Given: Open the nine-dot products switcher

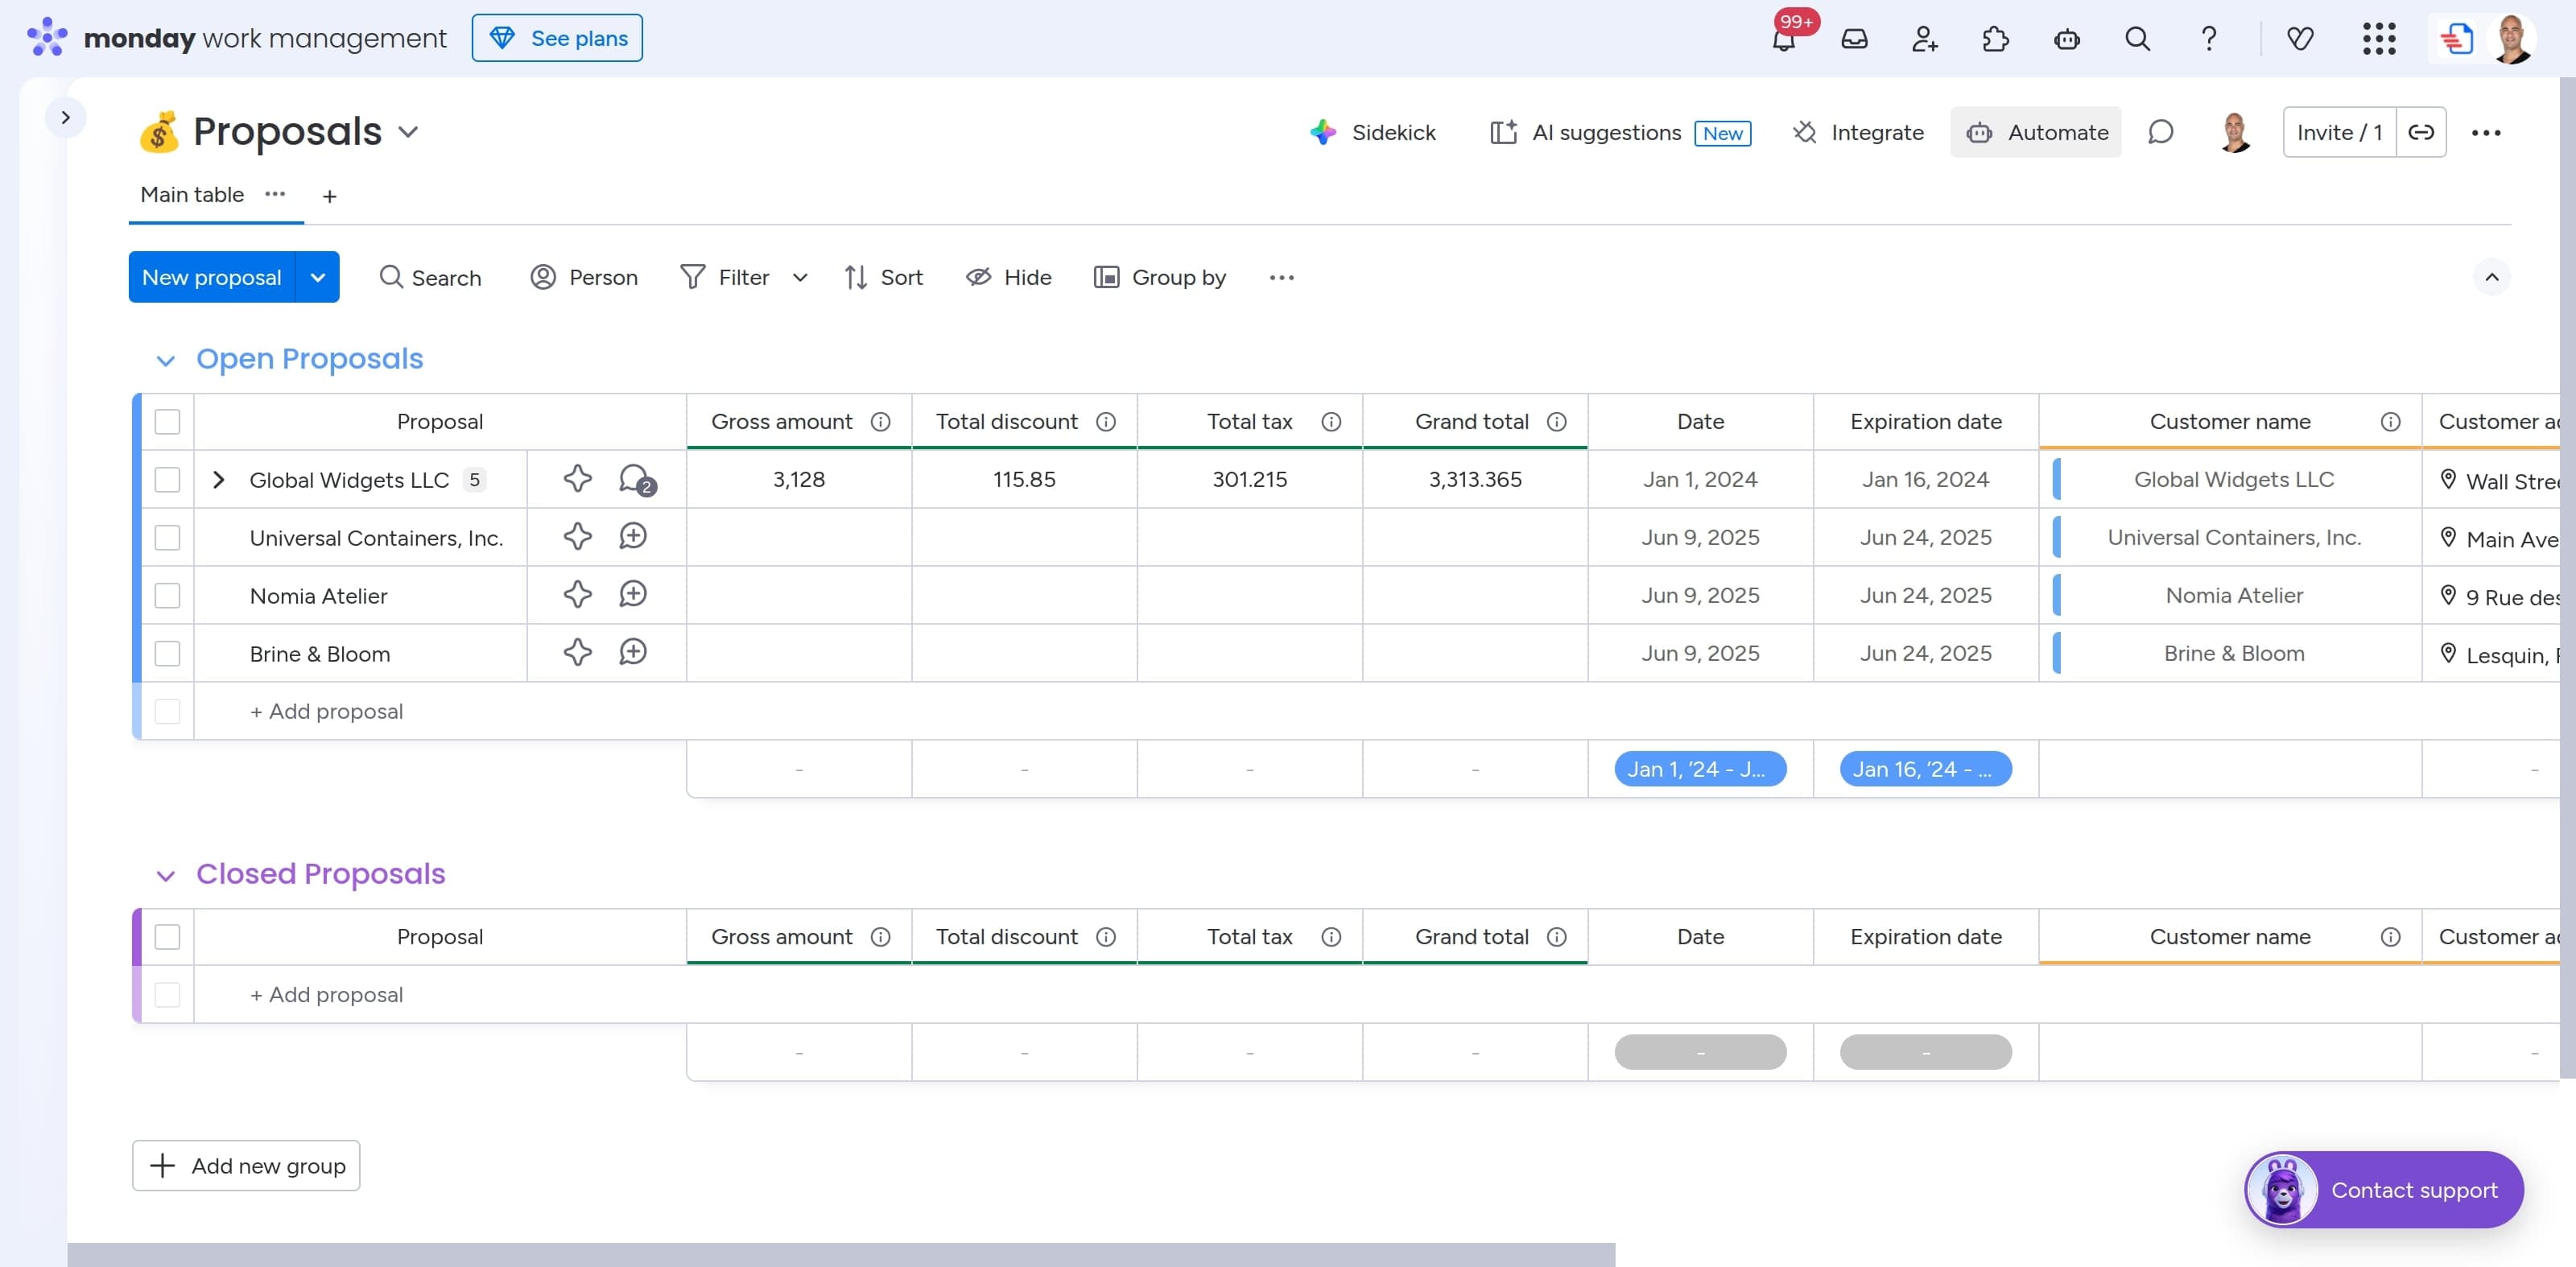Looking at the screenshot, I should 2380,39.
